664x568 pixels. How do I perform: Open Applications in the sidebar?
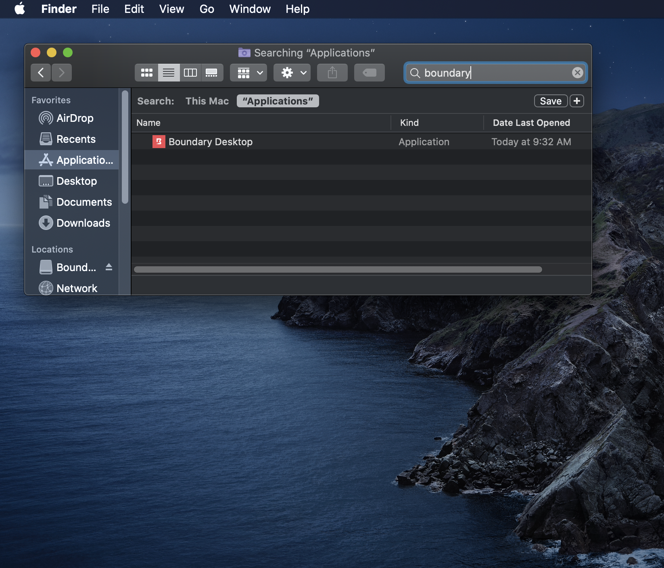[x=72, y=160]
